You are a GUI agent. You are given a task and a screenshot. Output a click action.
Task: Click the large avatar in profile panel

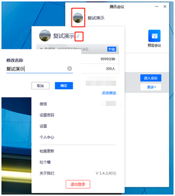(45, 35)
